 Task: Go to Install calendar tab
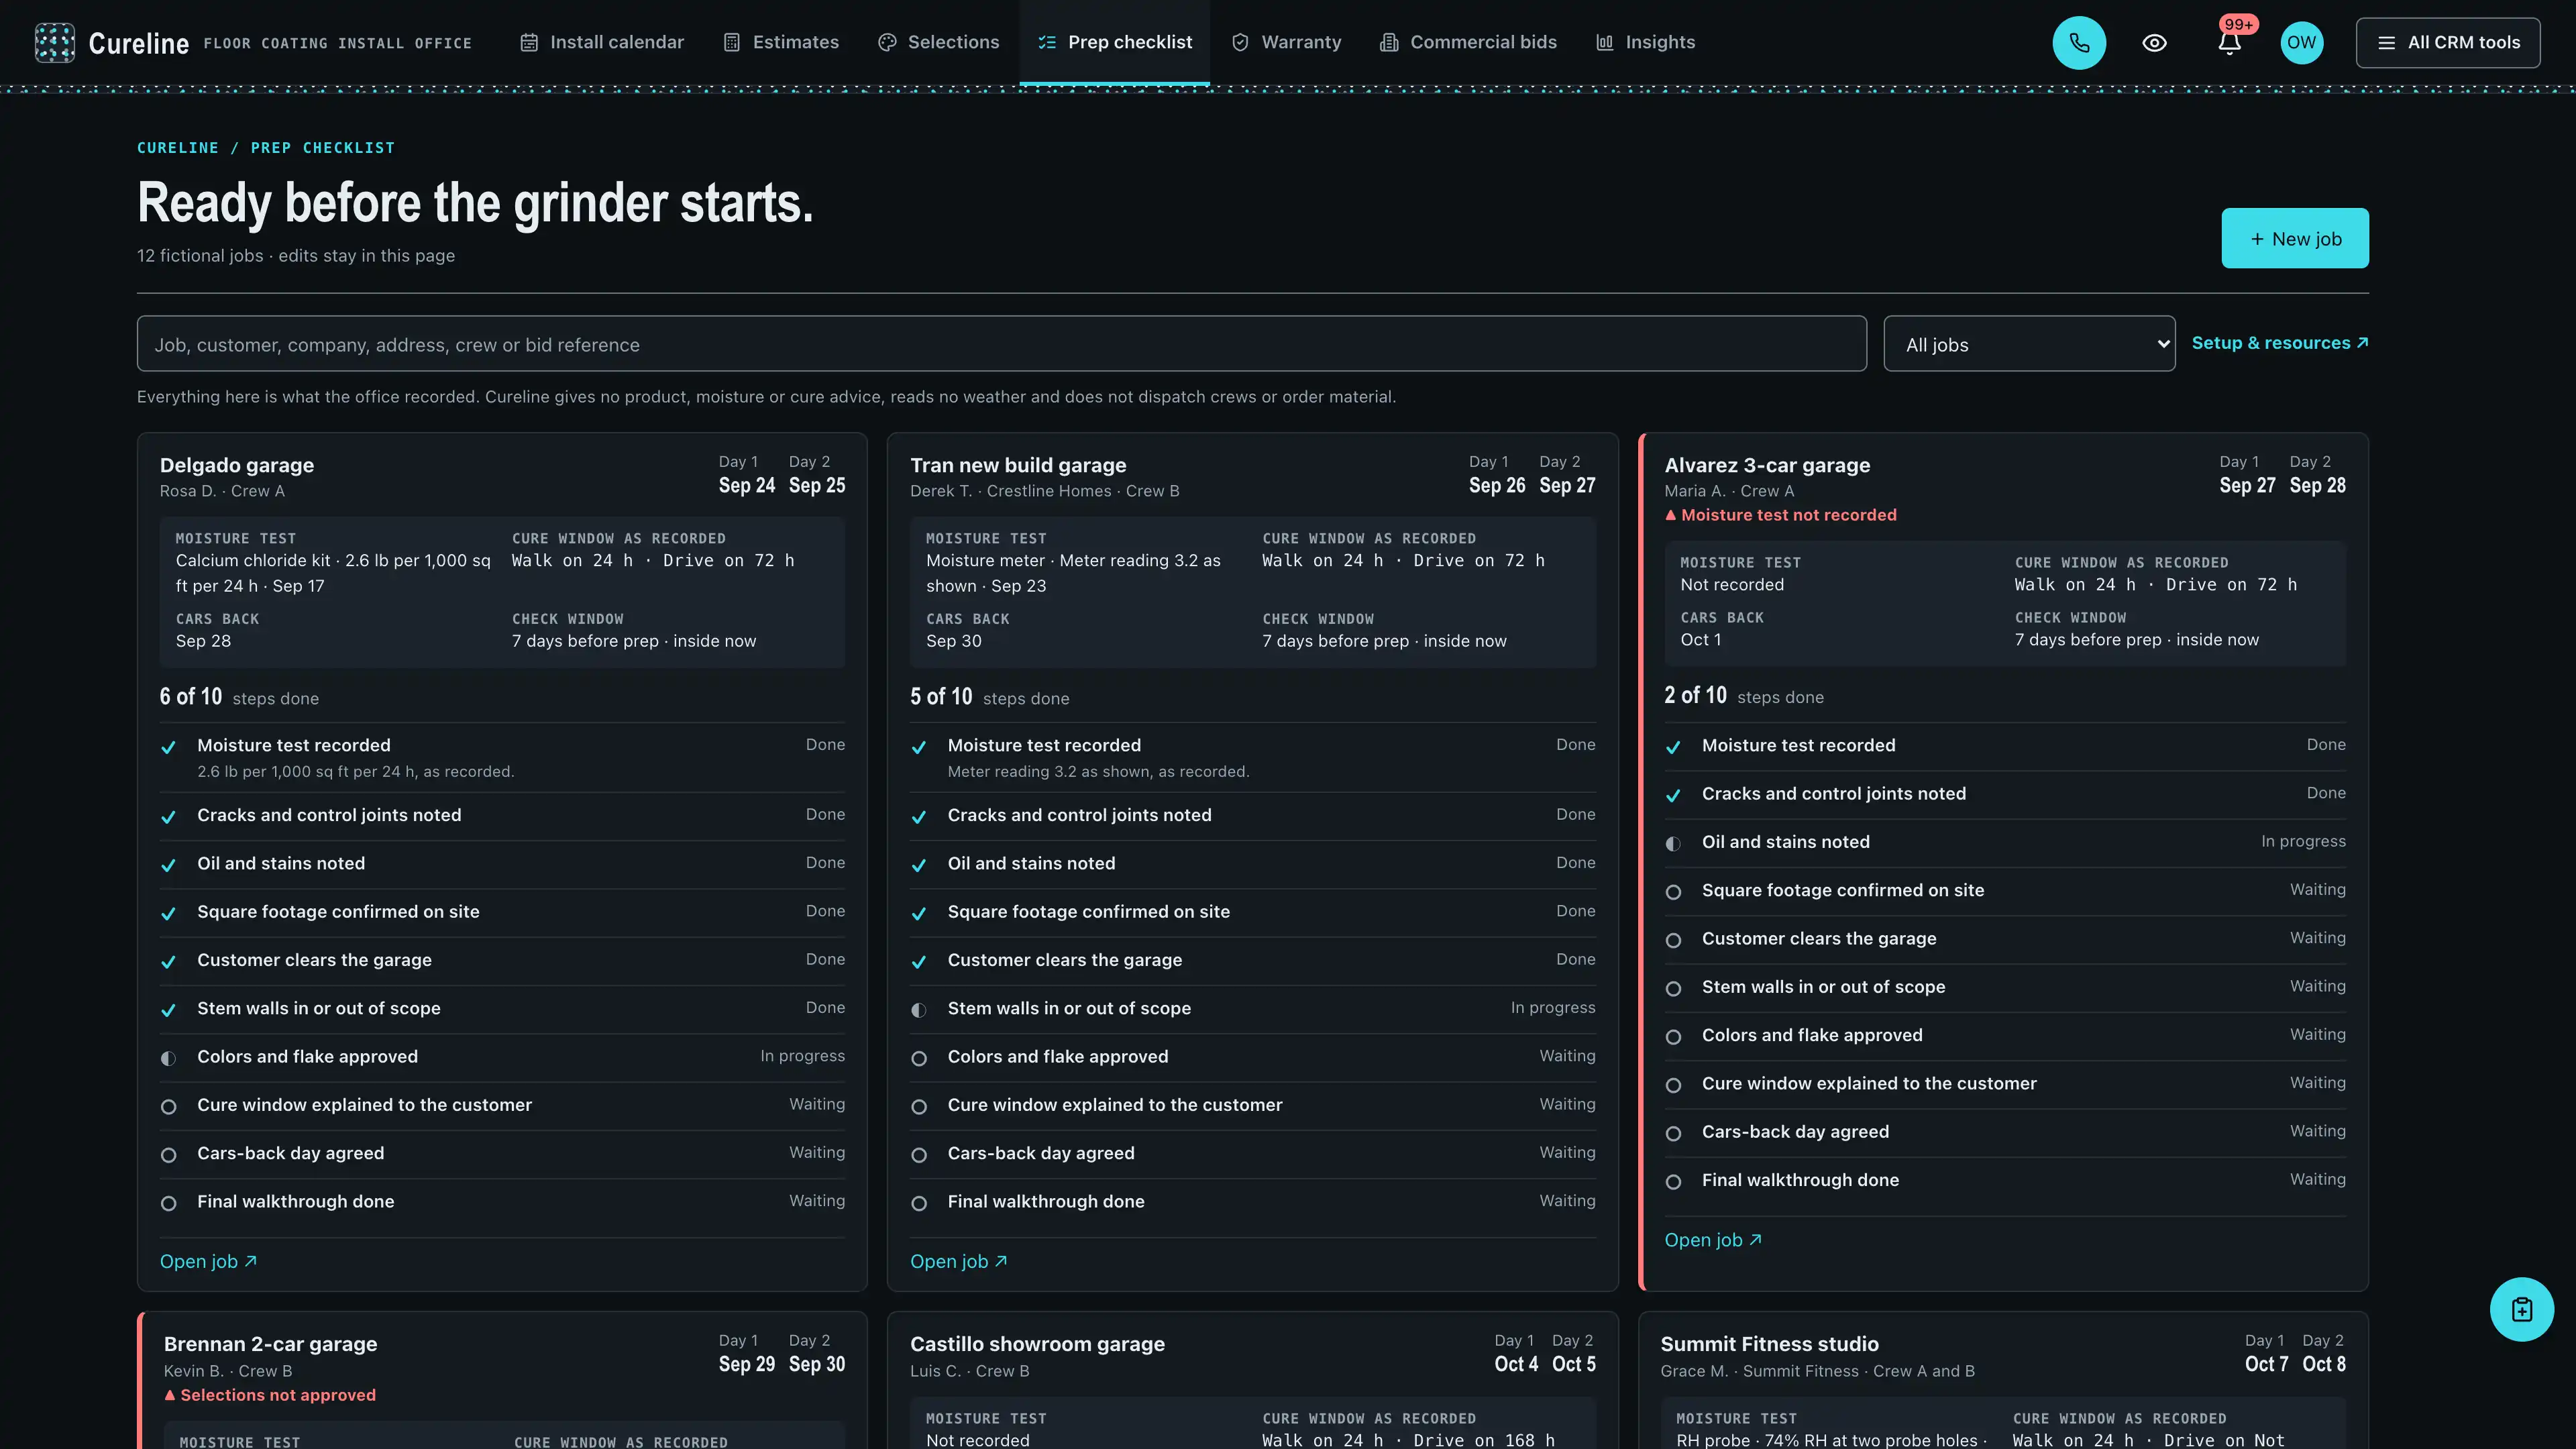[602, 42]
